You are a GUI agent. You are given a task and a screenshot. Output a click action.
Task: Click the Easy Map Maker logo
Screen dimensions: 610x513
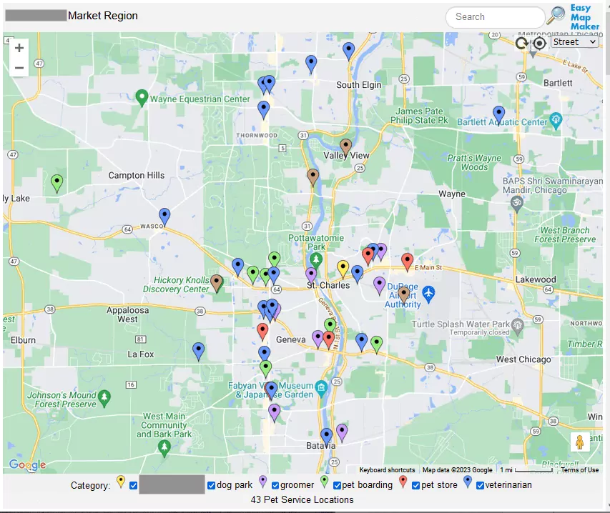(585, 17)
